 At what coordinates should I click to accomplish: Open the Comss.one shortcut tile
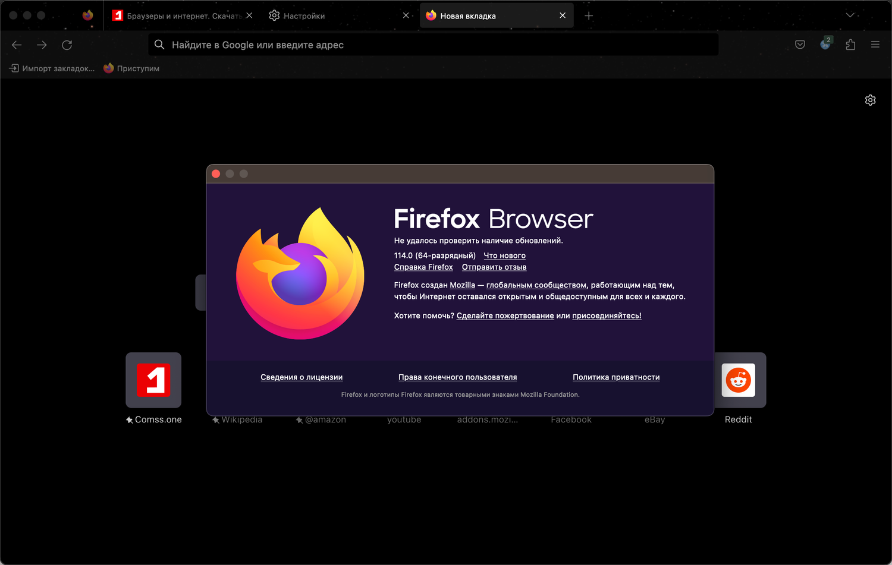[x=153, y=380]
